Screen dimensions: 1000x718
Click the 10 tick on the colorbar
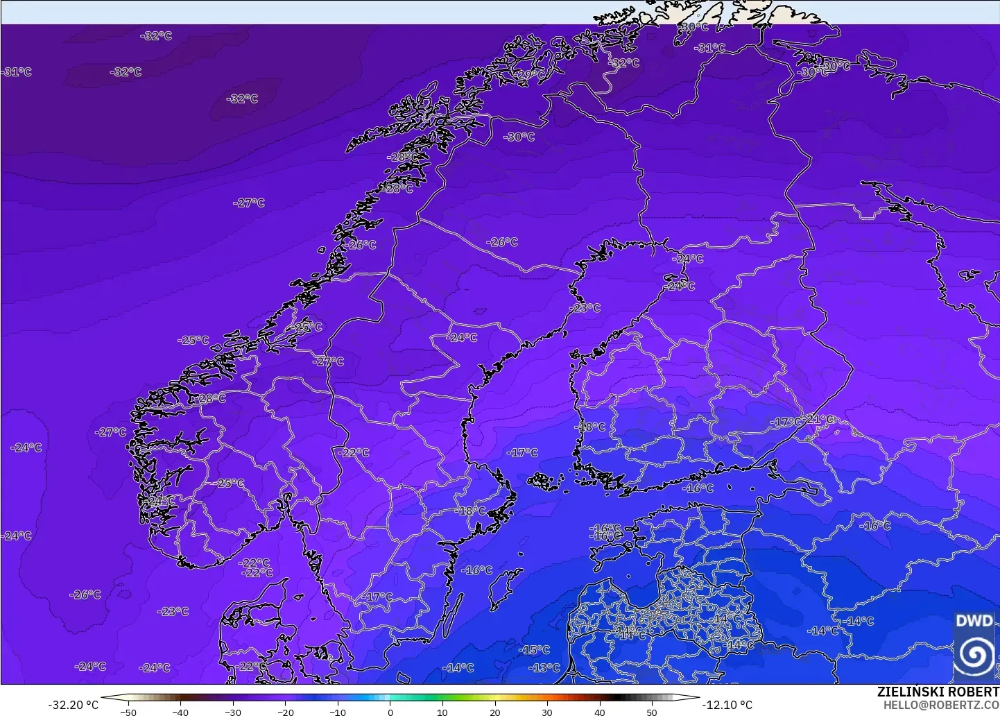(x=442, y=712)
